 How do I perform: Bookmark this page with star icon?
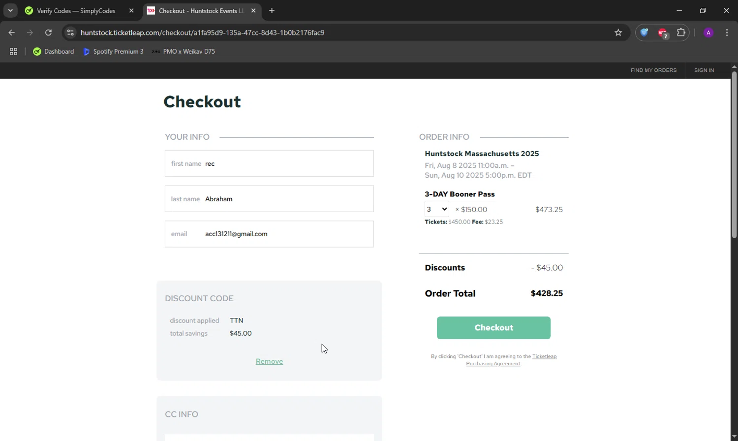pos(618,32)
